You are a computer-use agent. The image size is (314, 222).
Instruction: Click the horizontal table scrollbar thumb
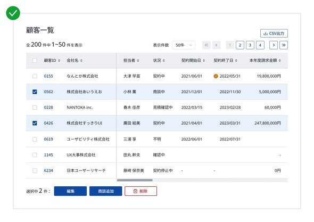(x=135, y=180)
